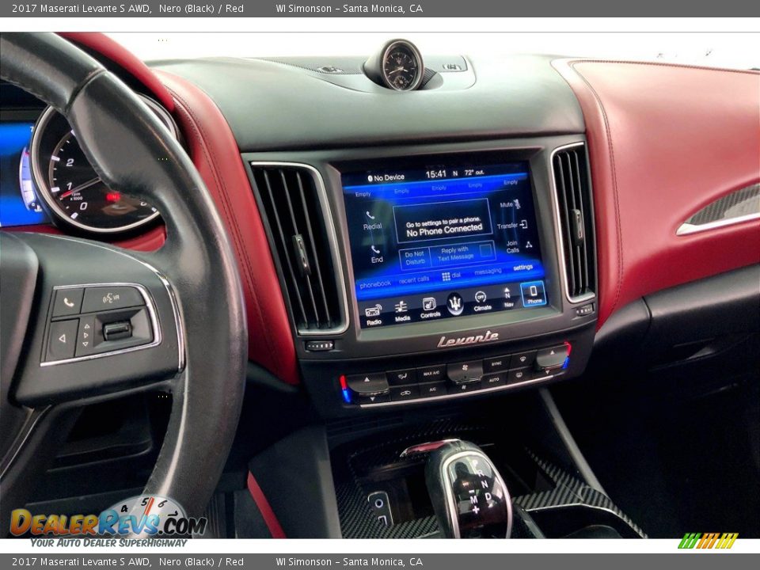Push the fan speed rocker
The image size is (760, 570).
(465, 372)
